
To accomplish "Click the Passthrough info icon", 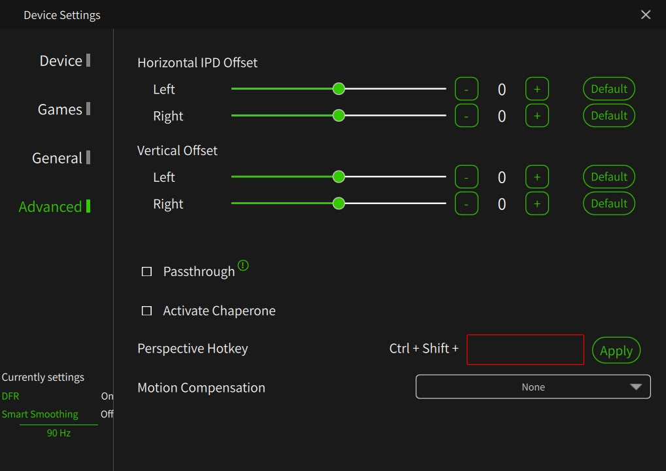I will point(243,266).
